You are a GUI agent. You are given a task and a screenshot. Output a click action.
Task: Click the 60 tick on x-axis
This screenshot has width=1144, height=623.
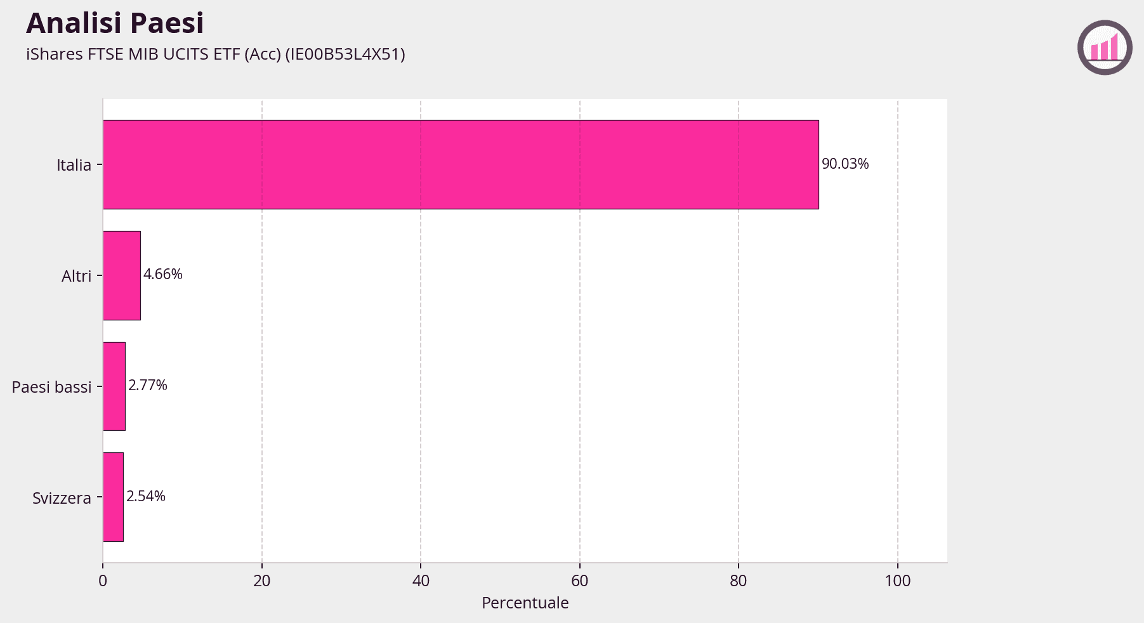(x=579, y=580)
